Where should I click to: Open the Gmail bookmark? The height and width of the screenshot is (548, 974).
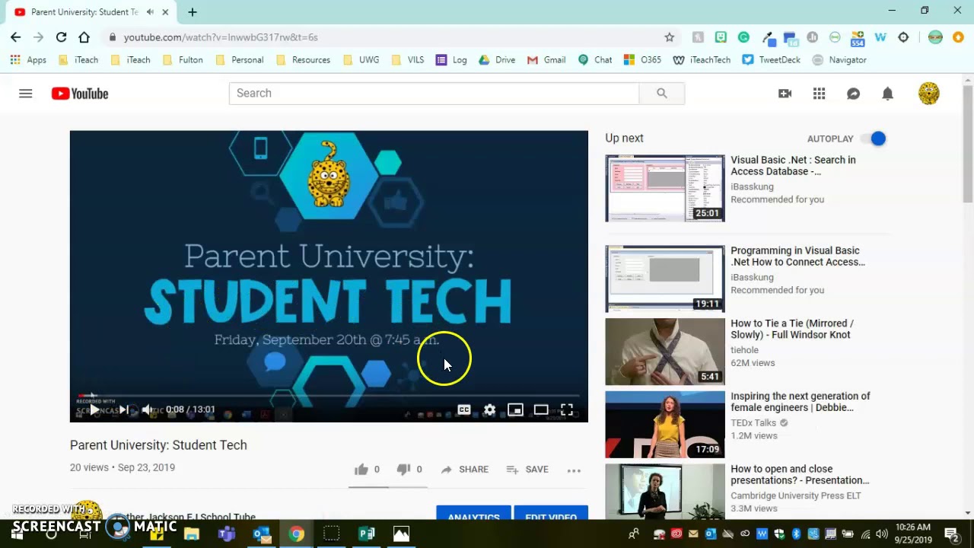[x=546, y=59]
